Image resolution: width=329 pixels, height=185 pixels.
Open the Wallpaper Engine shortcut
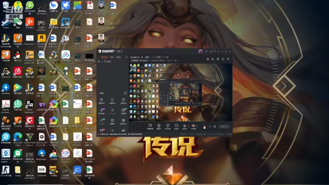tap(6, 156)
